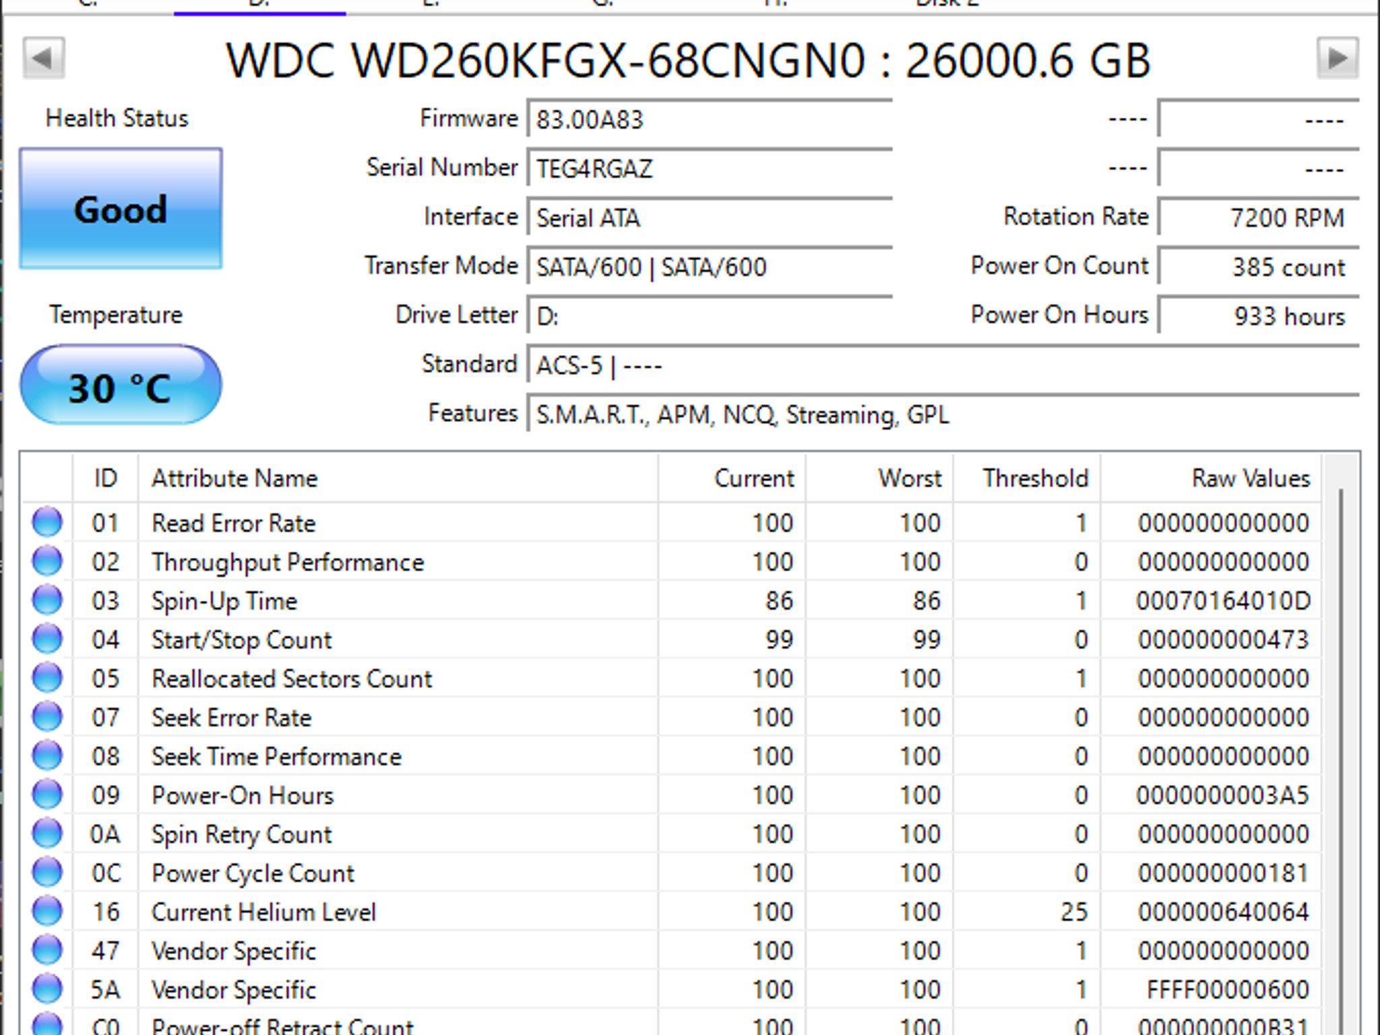The width and height of the screenshot is (1380, 1035).
Task: Select the Read Error Rate attribute name
Action: point(234,524)
